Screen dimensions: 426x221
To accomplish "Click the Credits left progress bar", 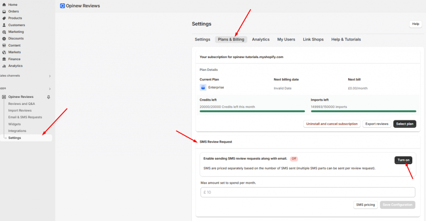I will (252, 111).
